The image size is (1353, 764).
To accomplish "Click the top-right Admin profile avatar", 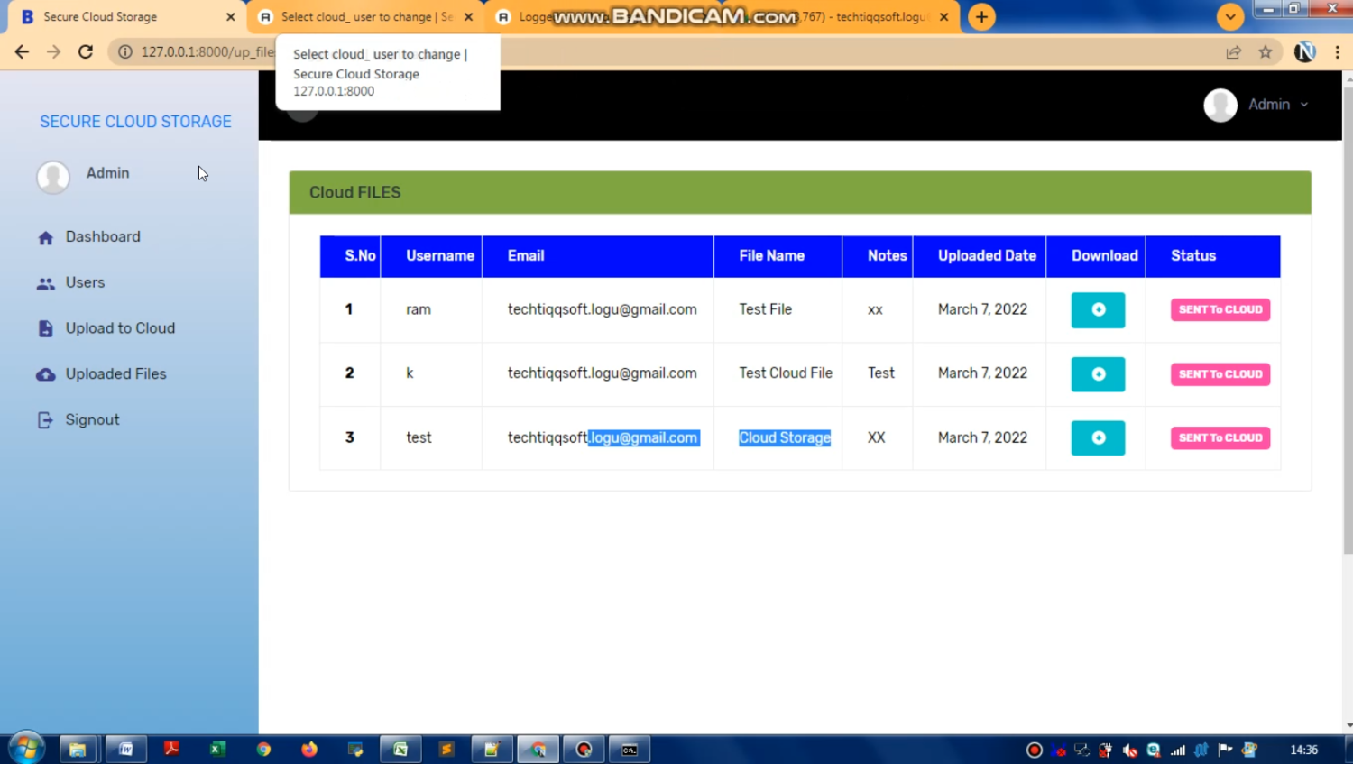I will pos(1220,106).
